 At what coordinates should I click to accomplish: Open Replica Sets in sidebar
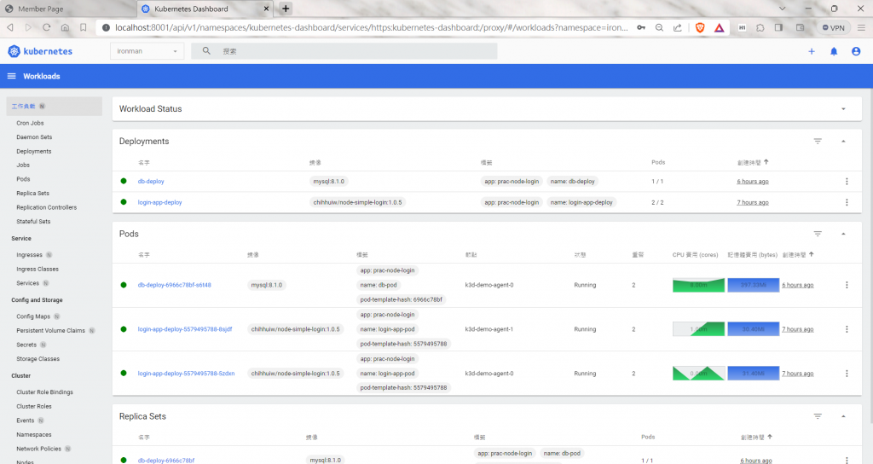[33, 194]
